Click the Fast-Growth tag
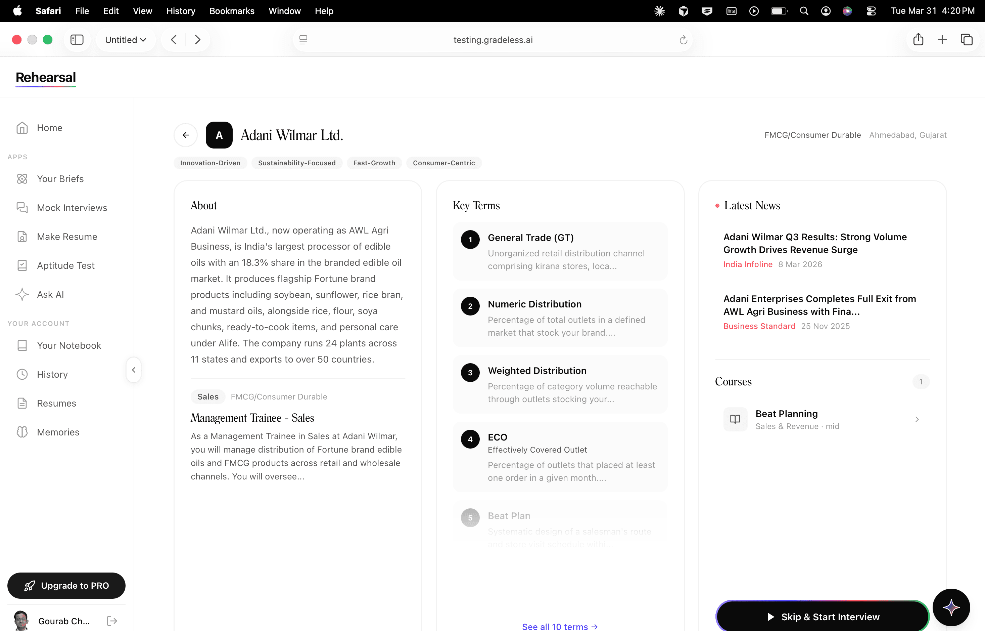Screen dimensions: 985x631 [374, 163]
